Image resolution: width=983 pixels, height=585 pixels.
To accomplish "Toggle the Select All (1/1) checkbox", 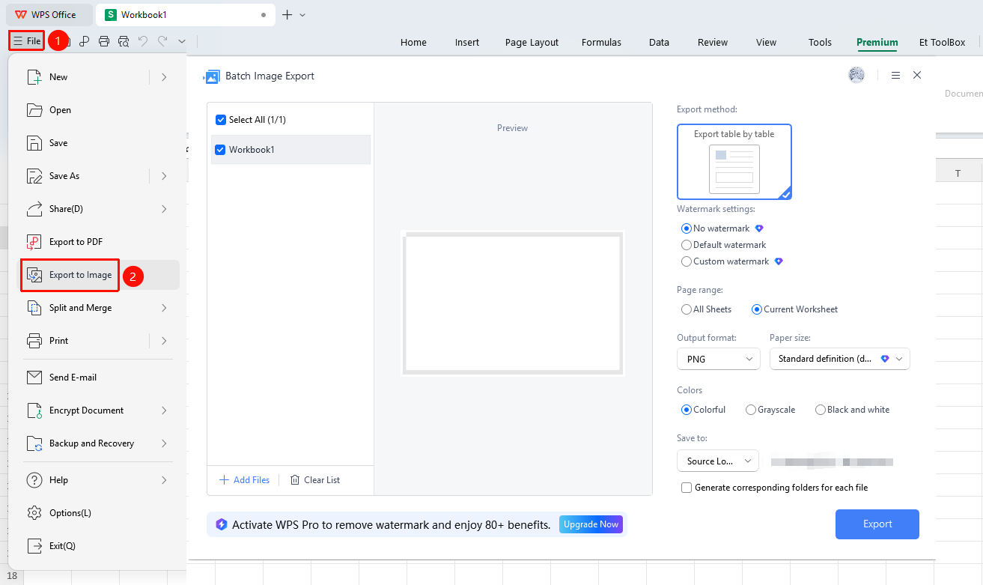I will tap(221, 120).
